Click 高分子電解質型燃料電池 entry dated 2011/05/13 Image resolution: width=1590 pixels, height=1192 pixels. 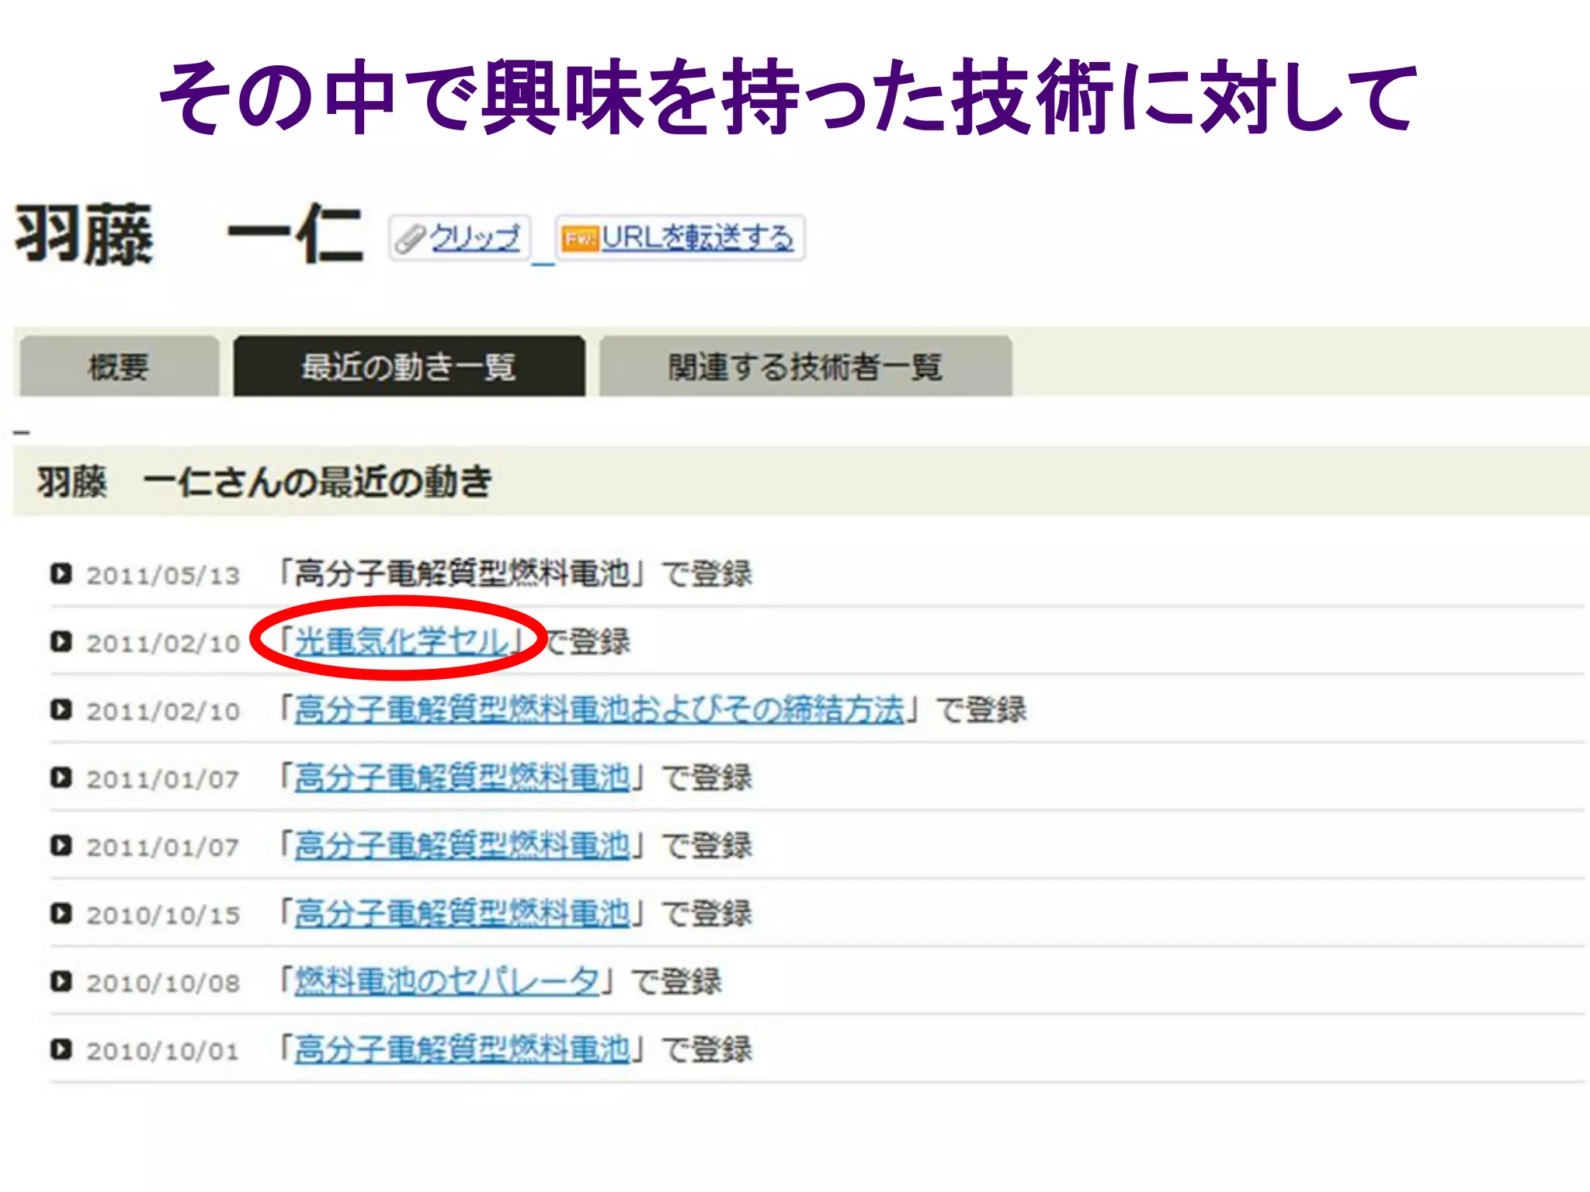pyautogui.click(x=463, y=573)
